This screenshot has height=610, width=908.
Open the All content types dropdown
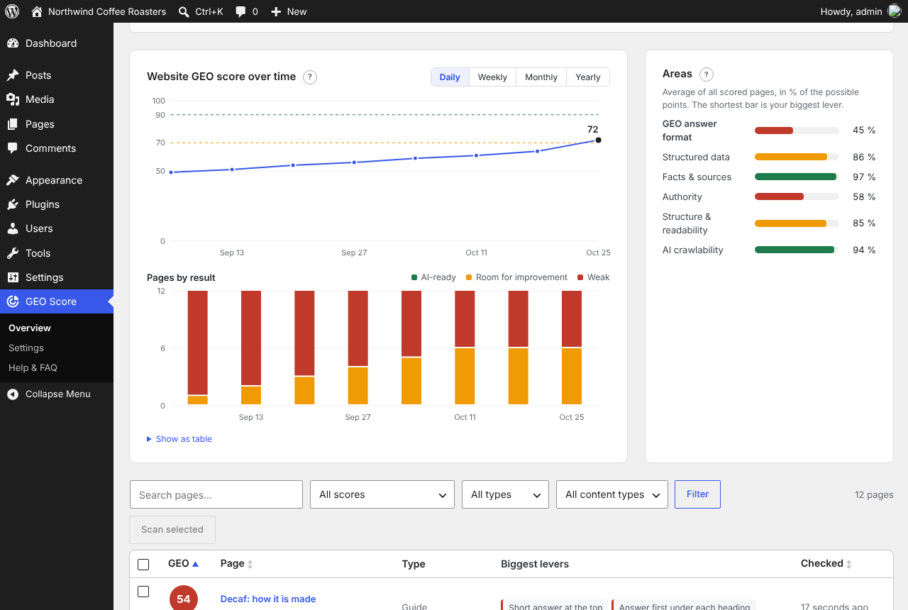tap(612, 494)
